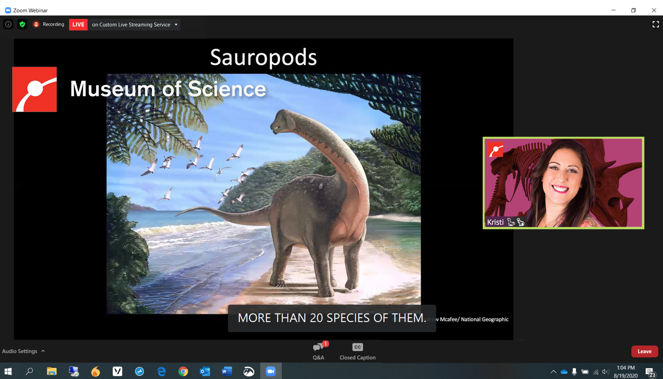Viewport: 663px width, 379px height.
Task: Click the microphone tray icon
Action: coord(574,372)
